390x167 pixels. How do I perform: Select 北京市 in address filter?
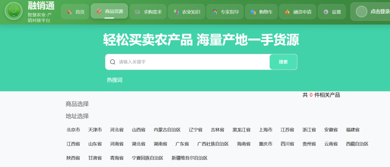pos(73,130)
